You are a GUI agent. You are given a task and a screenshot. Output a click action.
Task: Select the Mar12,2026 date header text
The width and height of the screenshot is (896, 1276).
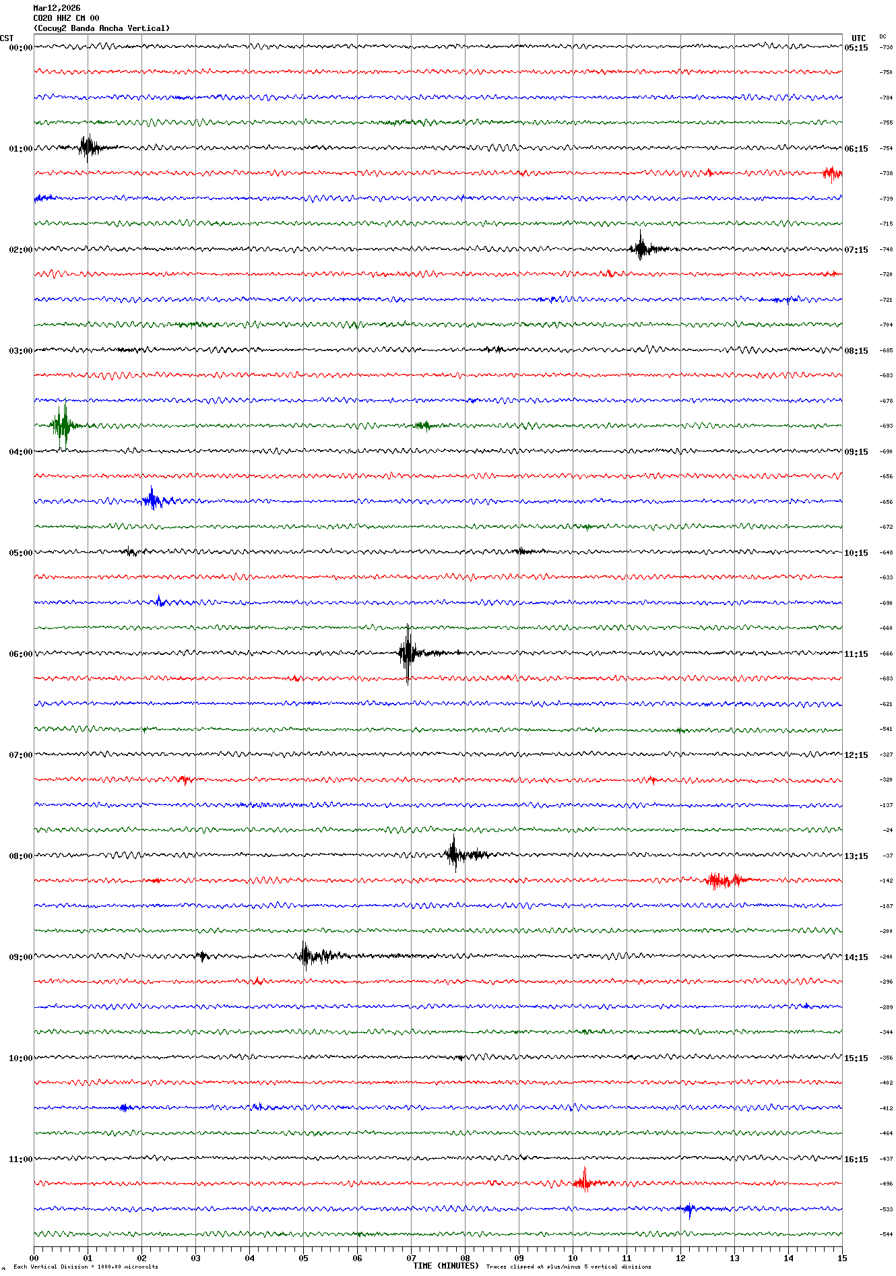click(x=57, y=8)
